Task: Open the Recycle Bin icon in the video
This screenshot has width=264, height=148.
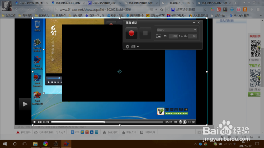Action: pos(37,26)
